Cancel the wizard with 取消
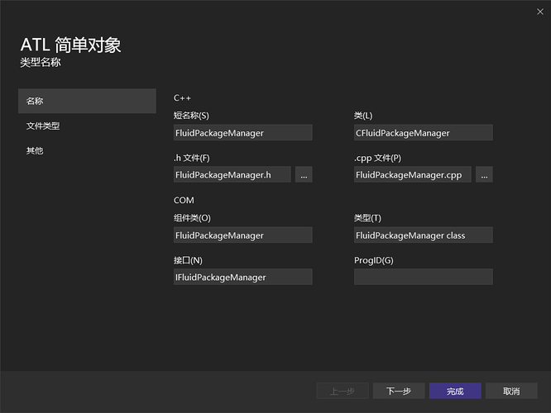 point(511,391)
